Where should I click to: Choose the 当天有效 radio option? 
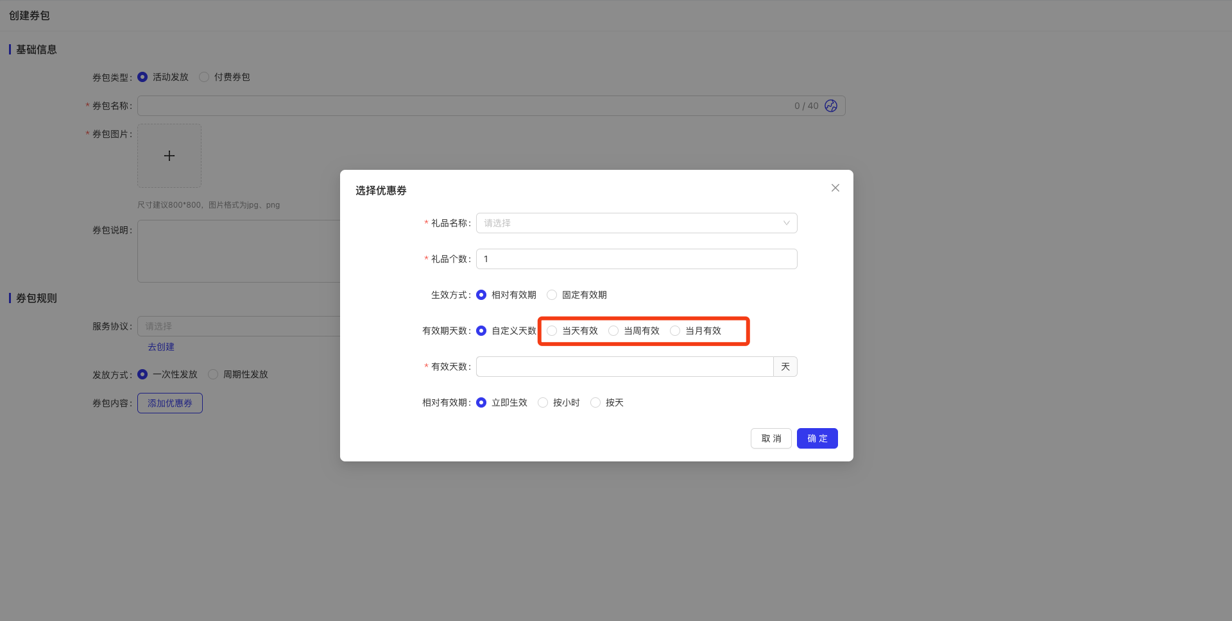552,331
